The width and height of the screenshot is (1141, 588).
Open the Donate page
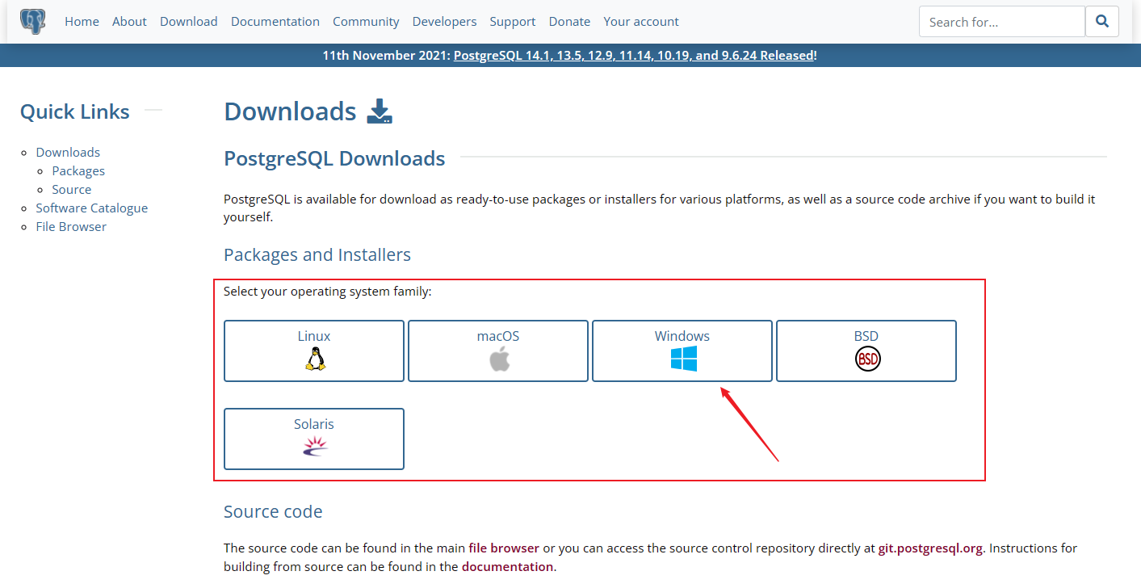(569, 21)
